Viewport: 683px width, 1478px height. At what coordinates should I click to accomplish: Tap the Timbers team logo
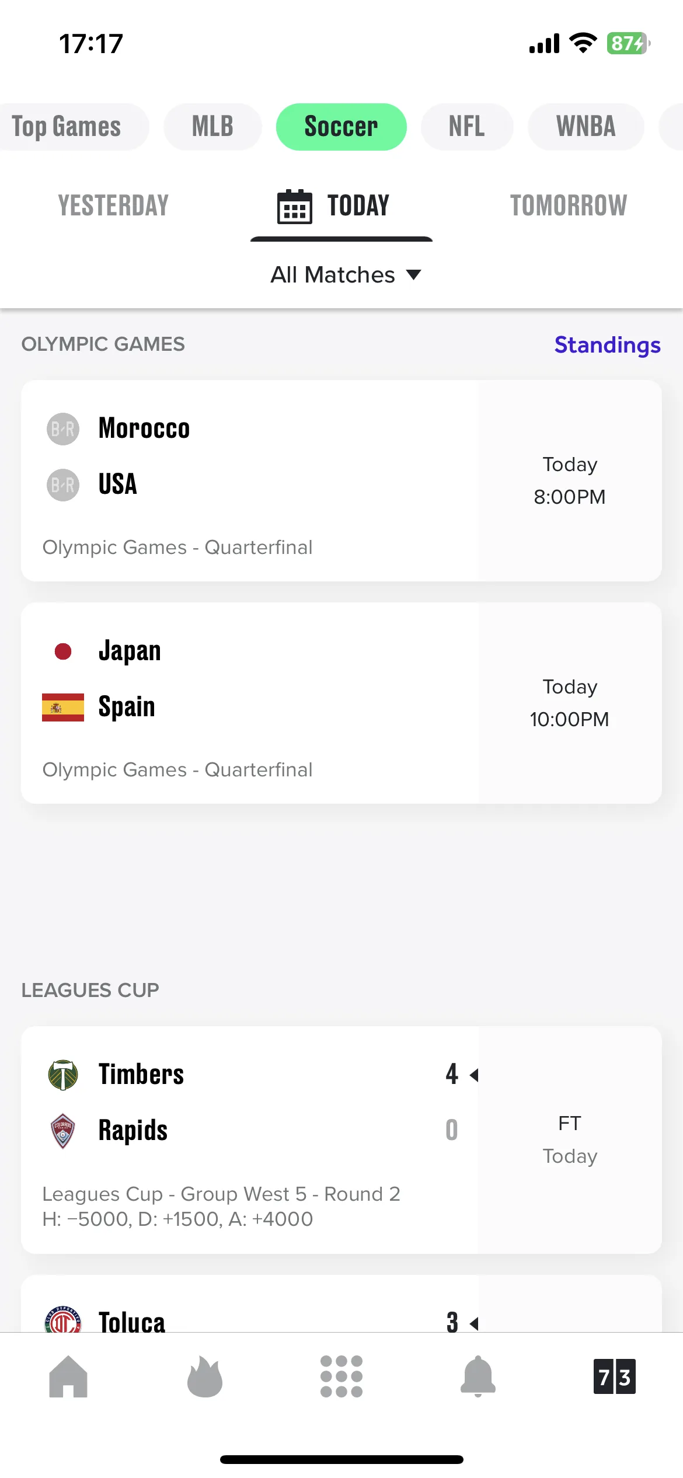pos(63,1075)
